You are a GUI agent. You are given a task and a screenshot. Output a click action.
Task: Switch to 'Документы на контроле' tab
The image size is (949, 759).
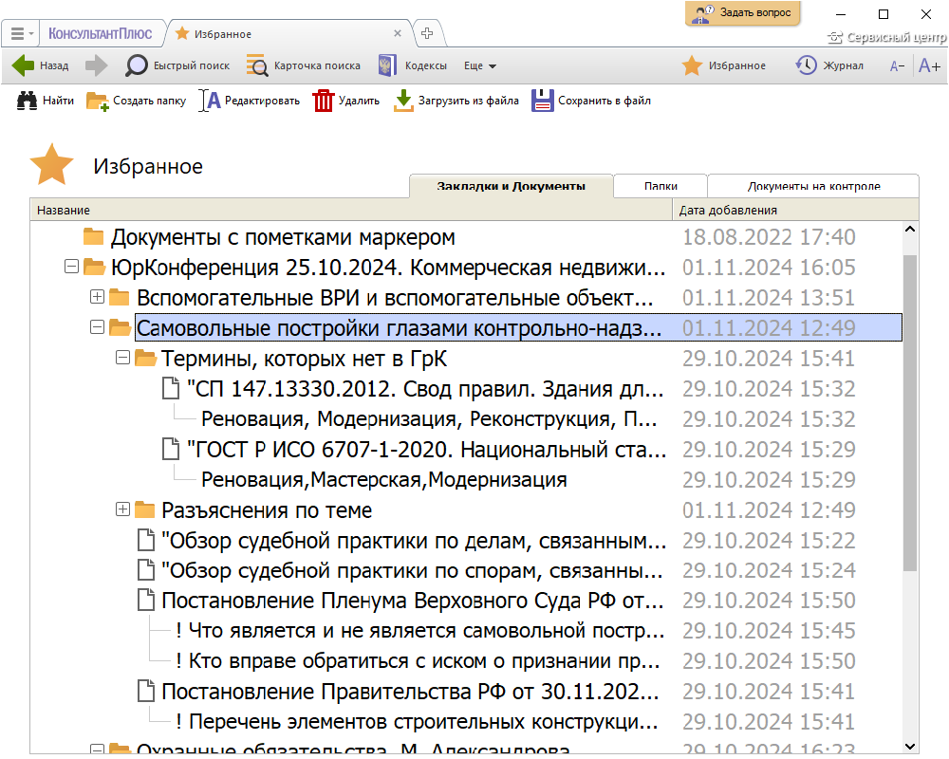(813, 186)
